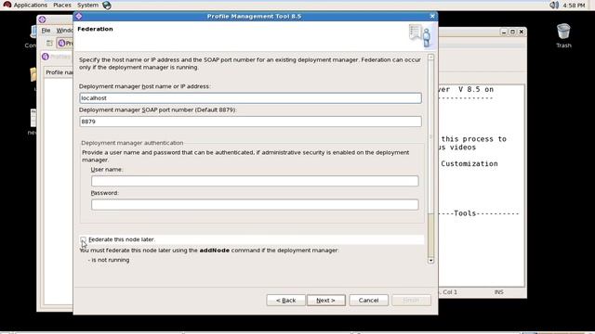The image size is (595, 334).
Task: Focus the Password input field
Action: tap(255, 204)
